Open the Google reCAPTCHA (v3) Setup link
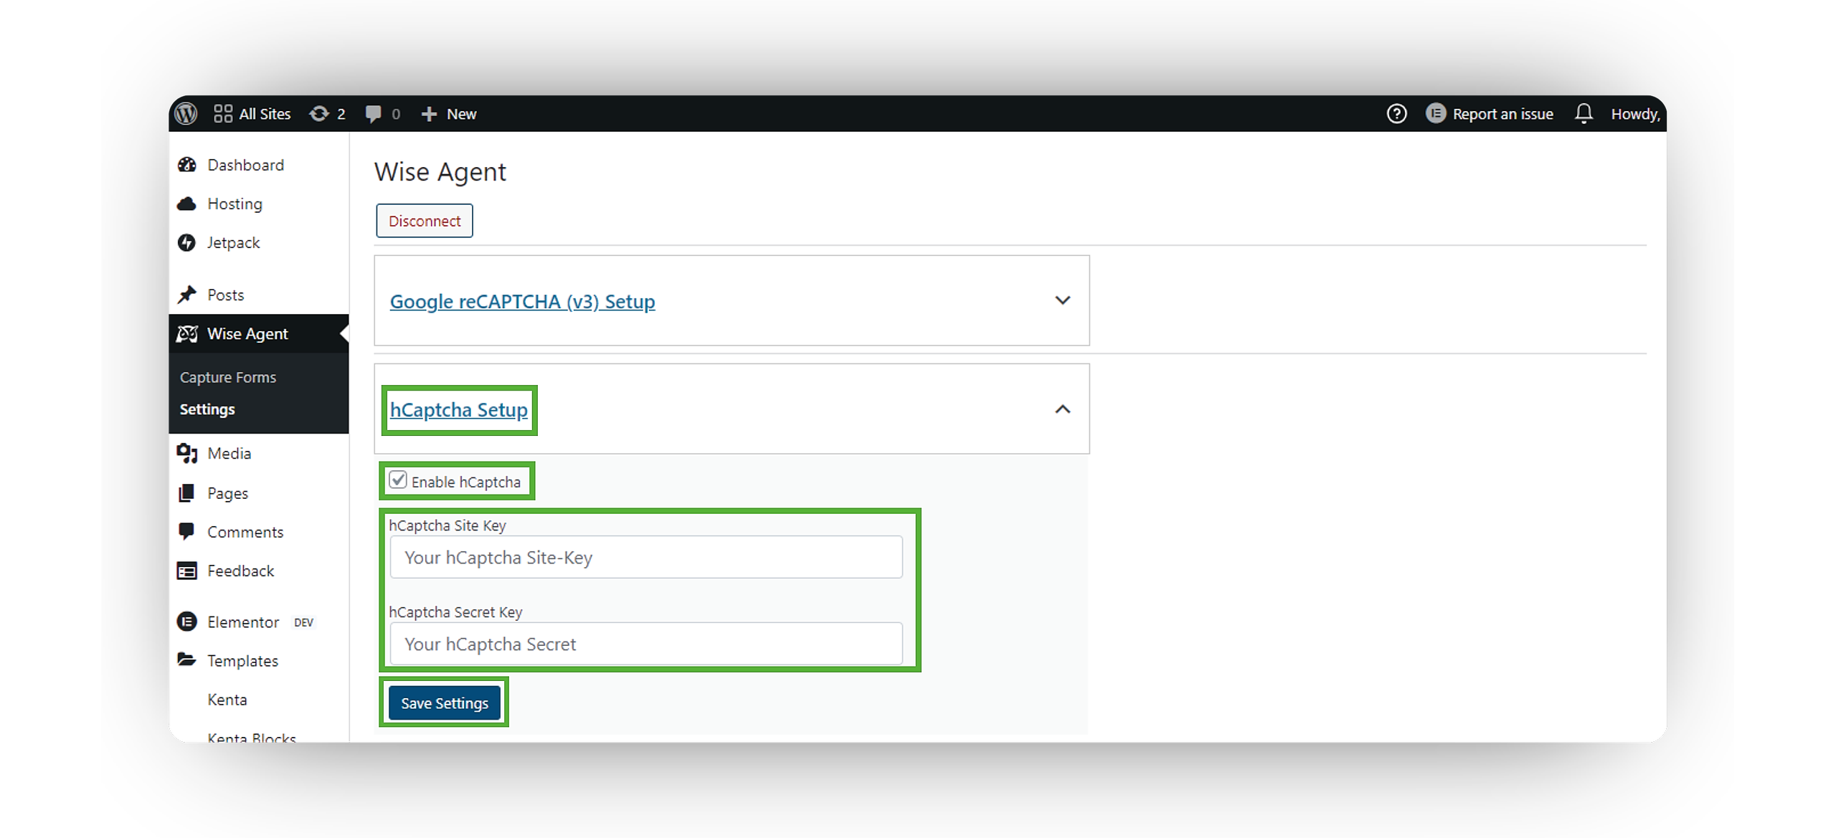 pos(522,301)
